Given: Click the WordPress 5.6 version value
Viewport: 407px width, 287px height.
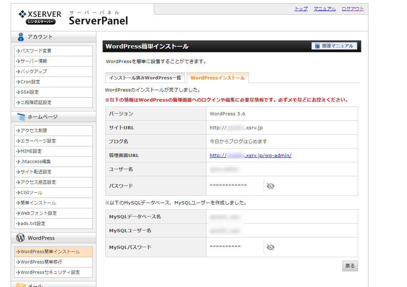Looking at the screenshot, I should coord(227,114).
